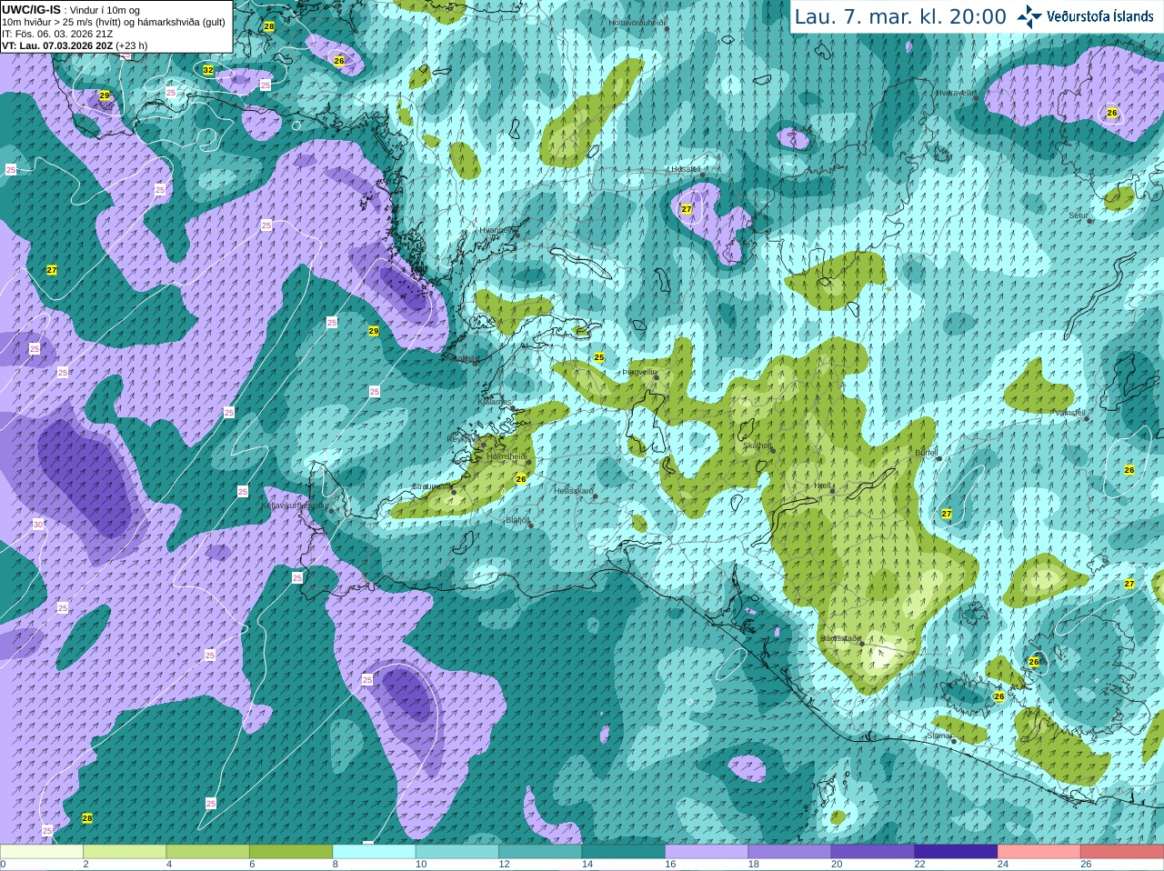
Task: Pick the 20–22 m/s legend color
Action: click(873, 852)
